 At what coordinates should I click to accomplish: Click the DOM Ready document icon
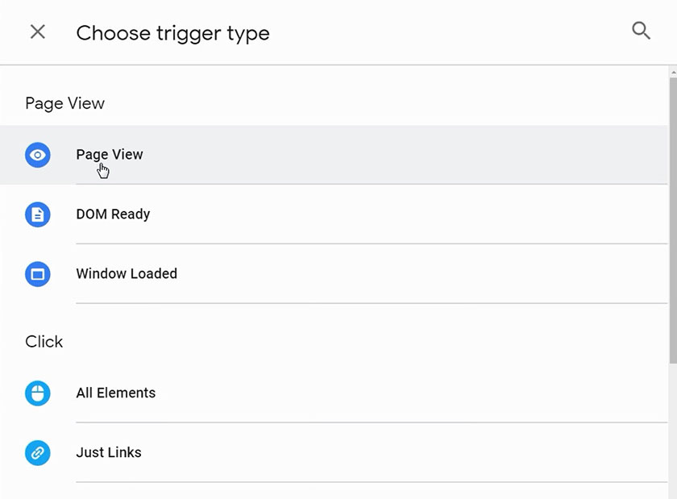coord(38,214)
